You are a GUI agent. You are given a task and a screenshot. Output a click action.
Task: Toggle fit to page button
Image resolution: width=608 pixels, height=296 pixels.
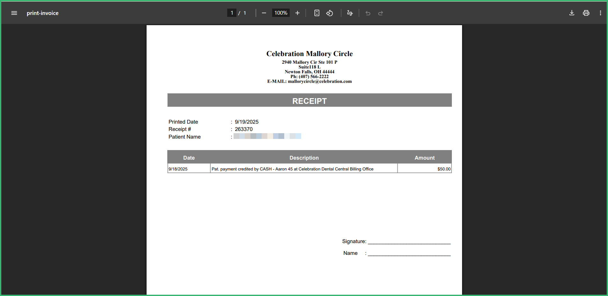[317, 13]
